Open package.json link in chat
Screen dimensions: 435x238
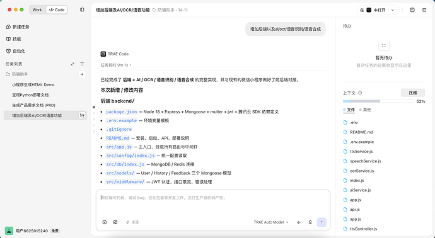[x=122, y=112]
